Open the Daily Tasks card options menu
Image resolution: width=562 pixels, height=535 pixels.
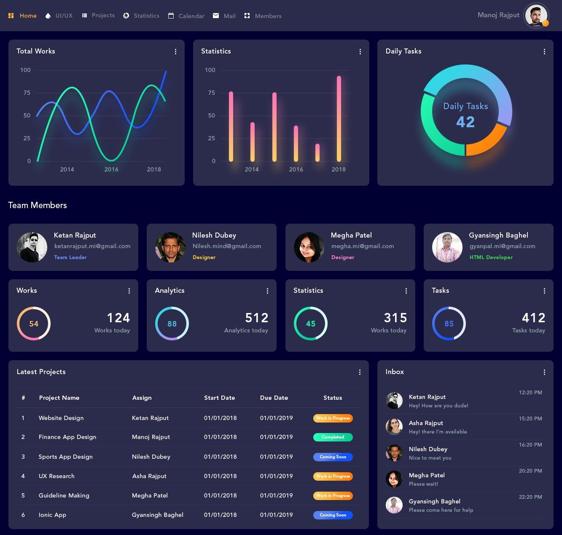tap(544, 51)
